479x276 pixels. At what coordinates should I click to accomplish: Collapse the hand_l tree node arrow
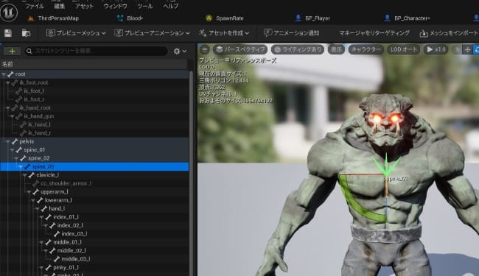[x=38, y=209]
